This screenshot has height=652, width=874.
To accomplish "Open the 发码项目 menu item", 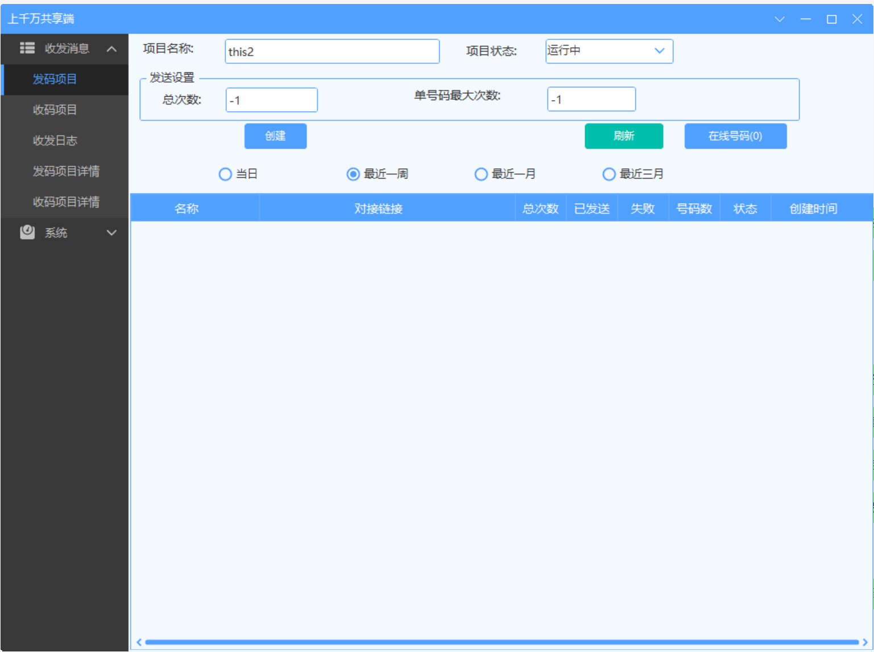I will pos(64,80).
